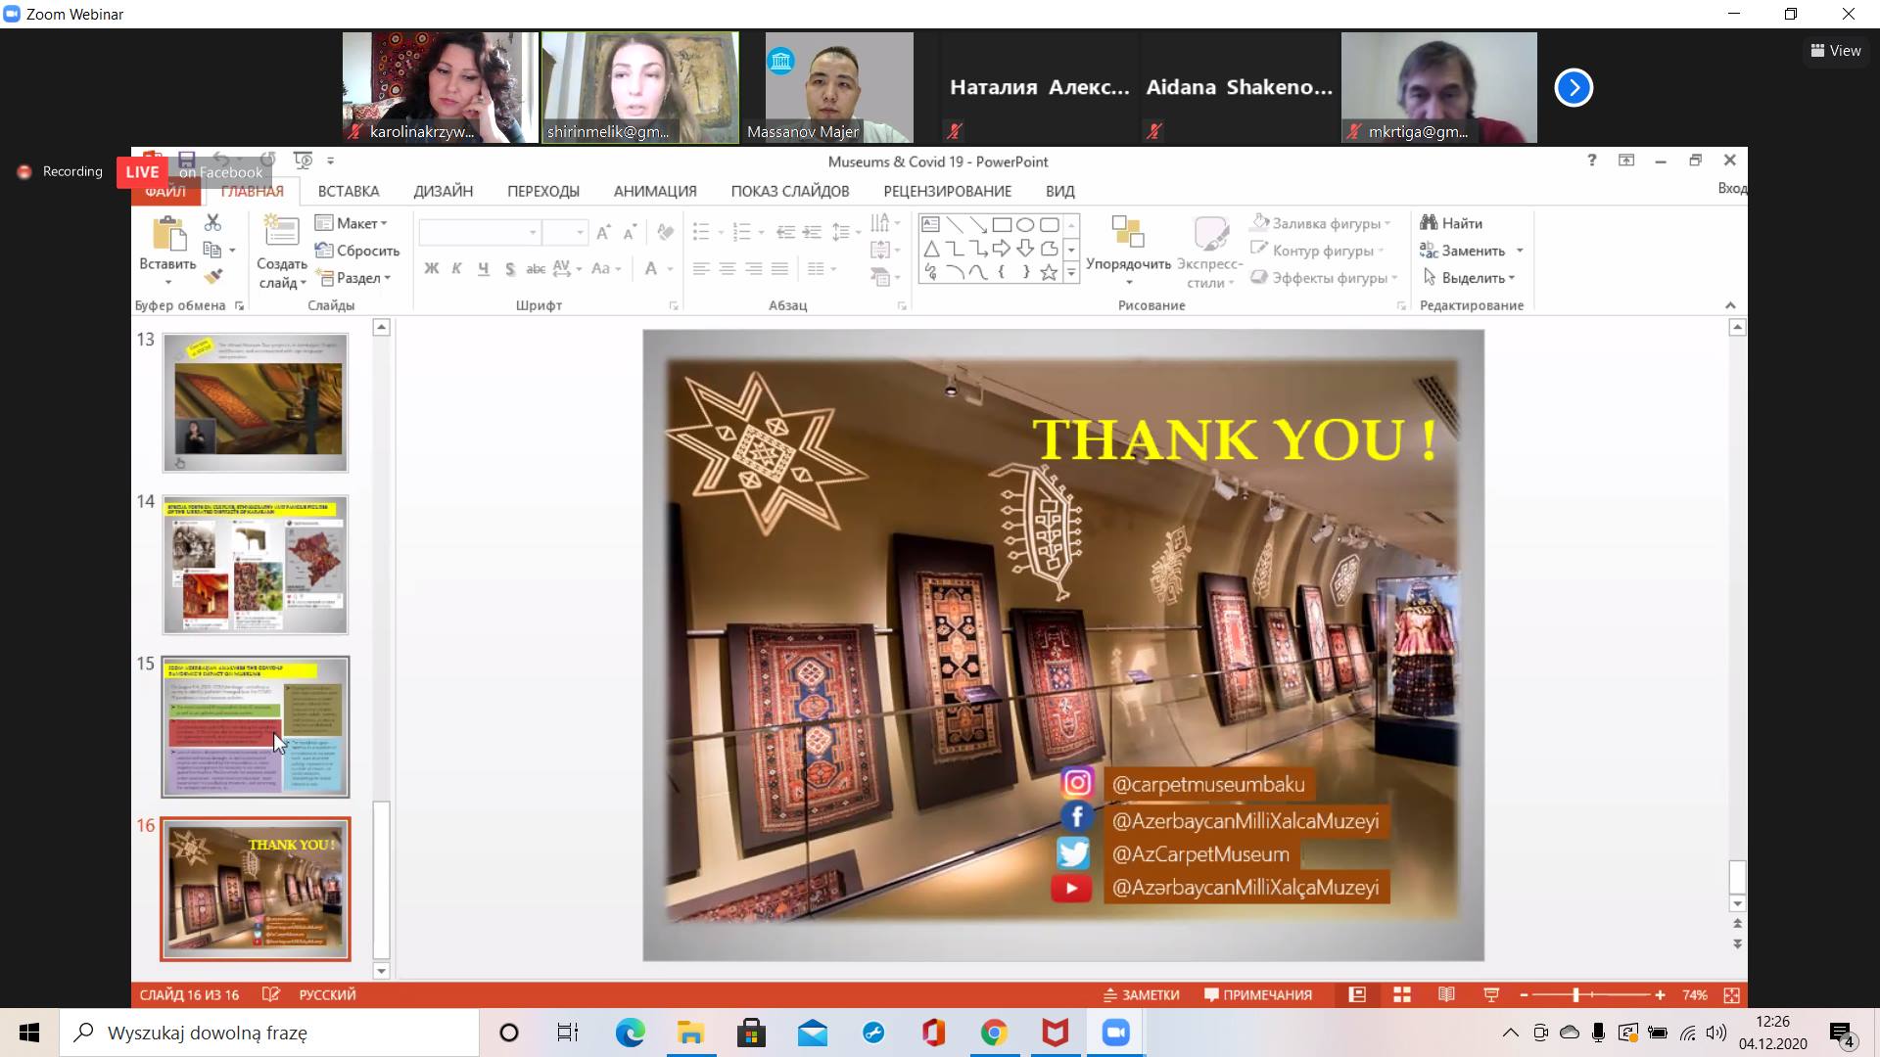The width and height of the screenshot is (1880, 1057).
Task: Click the zoom out minus button
Action: (1525, 994)
